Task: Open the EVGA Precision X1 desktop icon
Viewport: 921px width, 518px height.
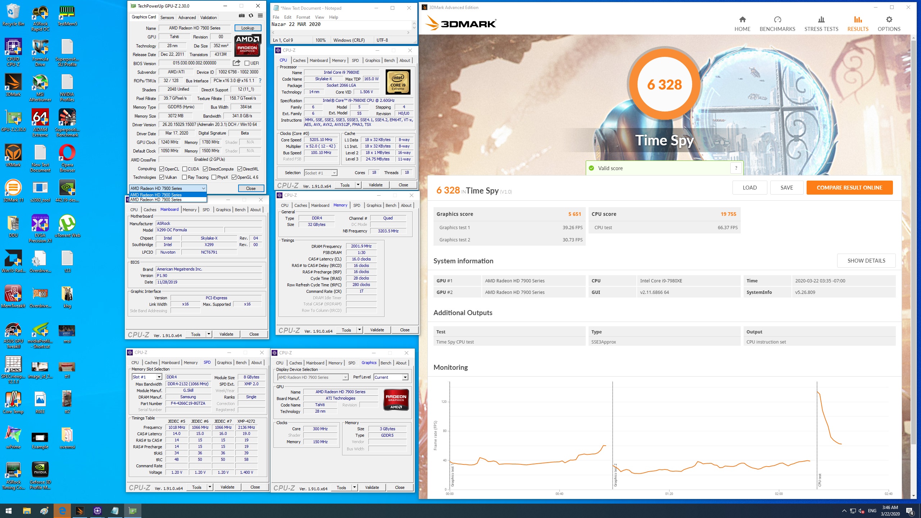Action: click(40, 229)
